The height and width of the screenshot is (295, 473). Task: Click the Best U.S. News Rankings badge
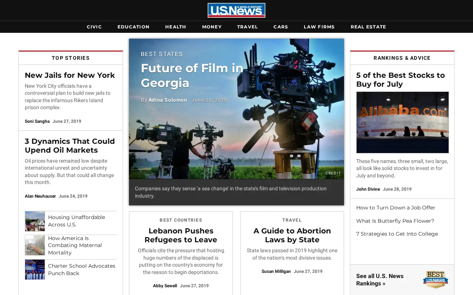[436, 280]
